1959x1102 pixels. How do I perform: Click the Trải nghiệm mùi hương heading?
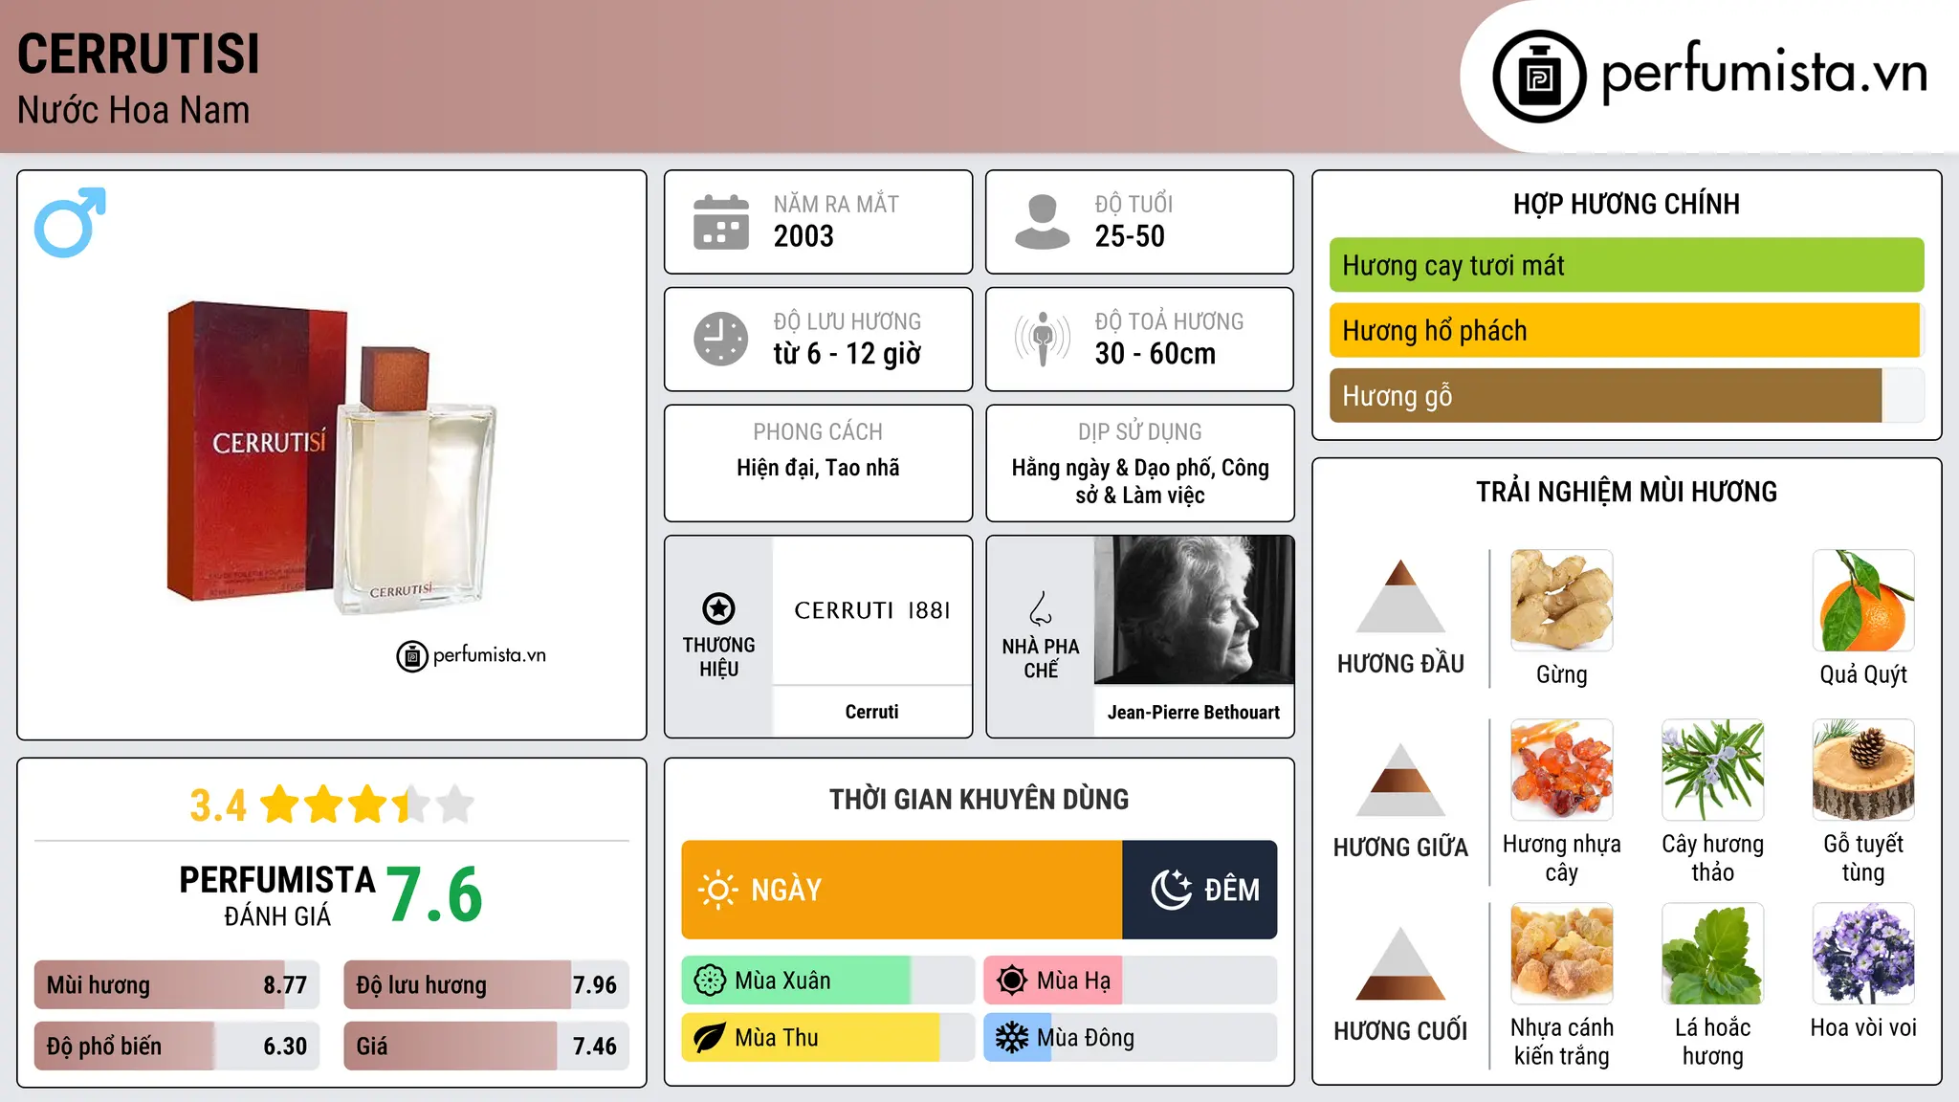[1627, 492]
